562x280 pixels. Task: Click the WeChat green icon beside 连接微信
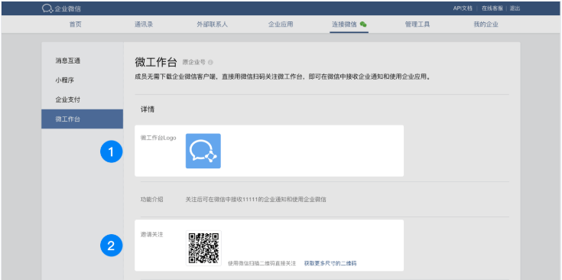coord(363,24)
